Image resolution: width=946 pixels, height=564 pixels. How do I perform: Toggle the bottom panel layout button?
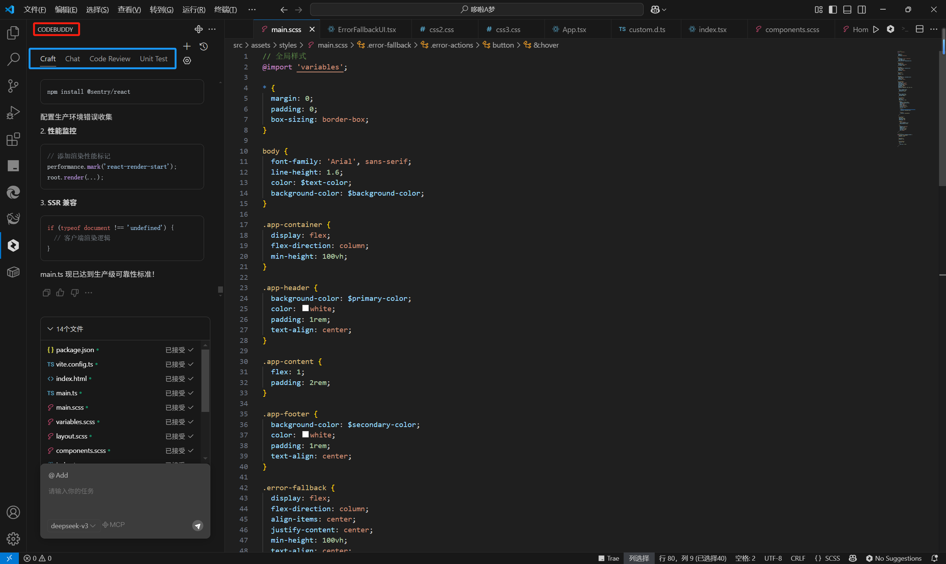pyautogui.click(x=847, y=10)
